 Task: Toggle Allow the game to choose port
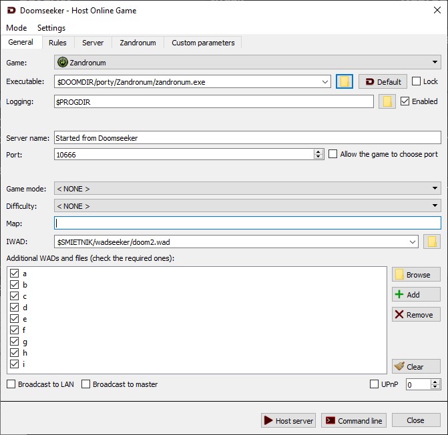[333, 154]
